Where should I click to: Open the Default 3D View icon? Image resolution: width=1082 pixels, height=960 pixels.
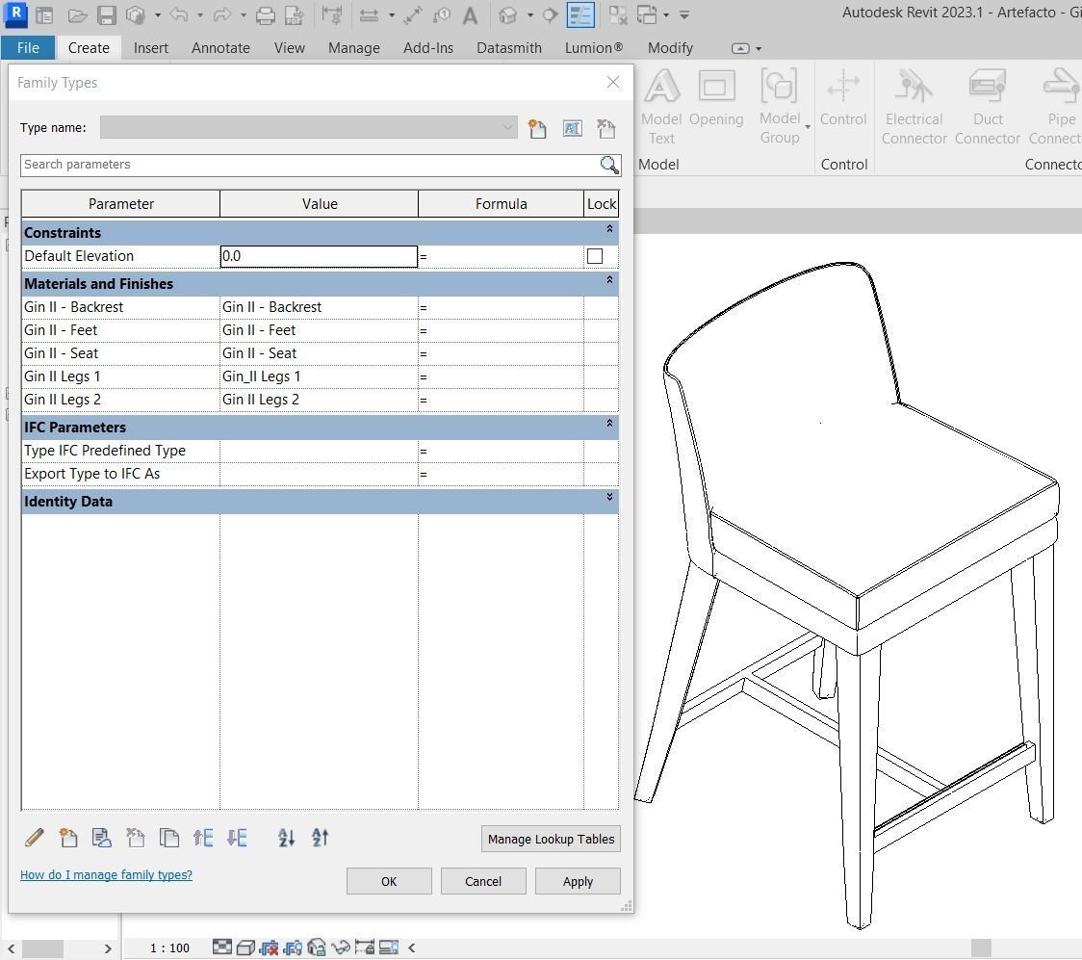point(508,15)
